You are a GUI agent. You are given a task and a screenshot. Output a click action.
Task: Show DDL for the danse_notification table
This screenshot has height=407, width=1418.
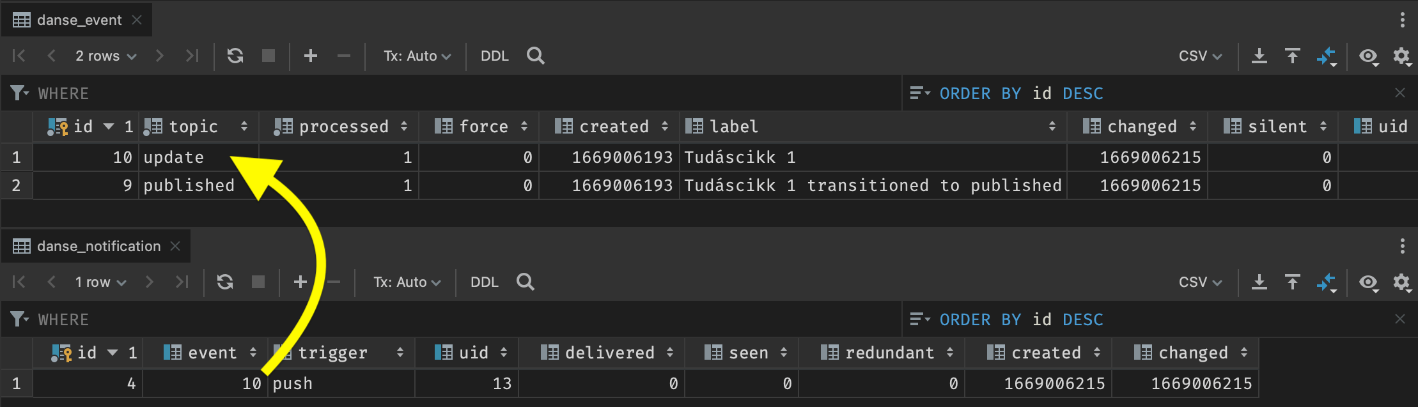(484, 282)
